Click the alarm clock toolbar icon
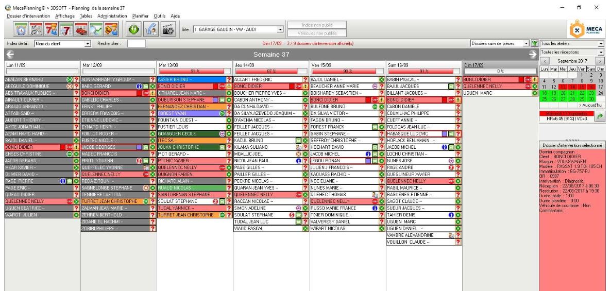 coord(22,30)
